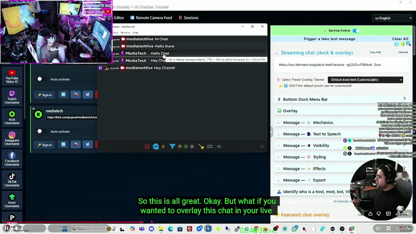Expand the Bottom Dock Menu Bar section

point(341,99)
